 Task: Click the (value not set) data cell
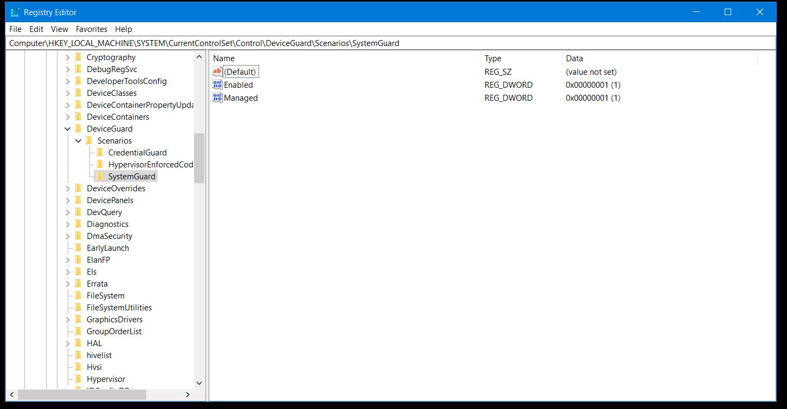point(591,72)
